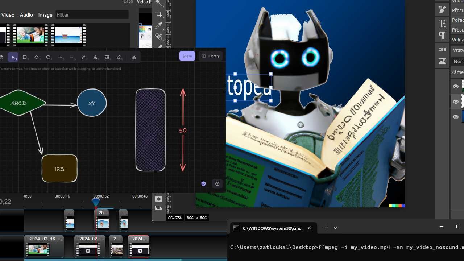464x261 pixels.
Task: Hide the bottom blue layer
Action: coord(456,117)
